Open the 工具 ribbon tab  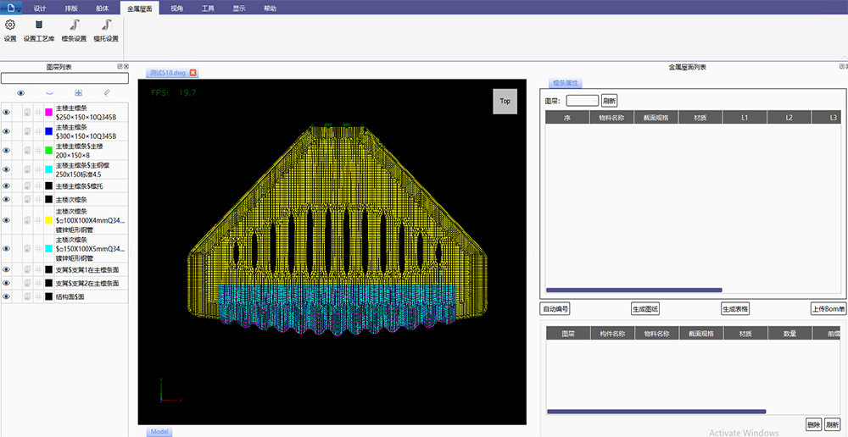(208, 8)
